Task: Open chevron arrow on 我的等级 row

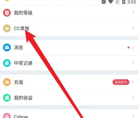Action: point(133,13)
